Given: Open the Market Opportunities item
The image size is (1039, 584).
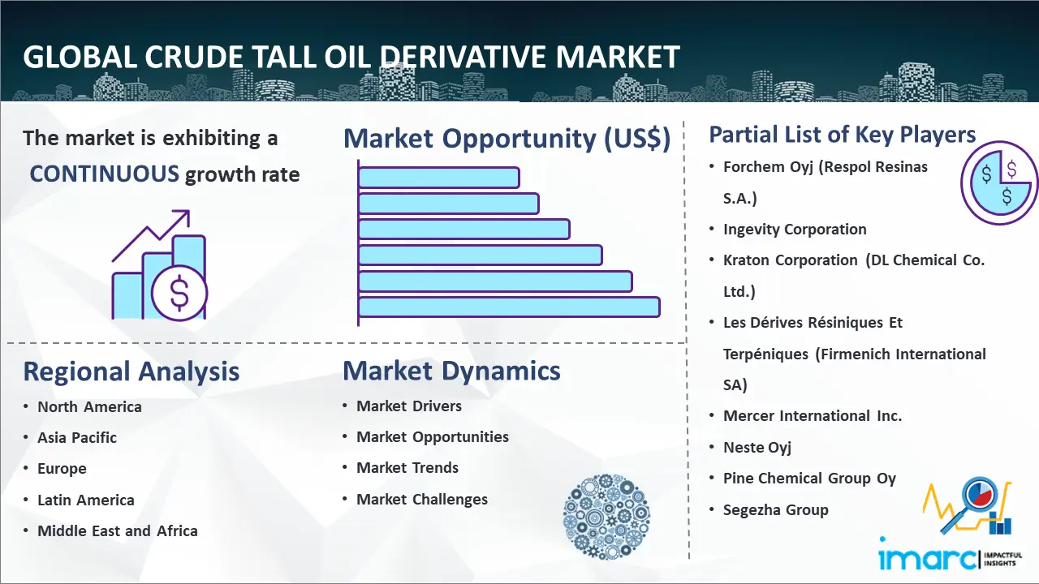Looking at the screenshot, I should coord(433,436).
